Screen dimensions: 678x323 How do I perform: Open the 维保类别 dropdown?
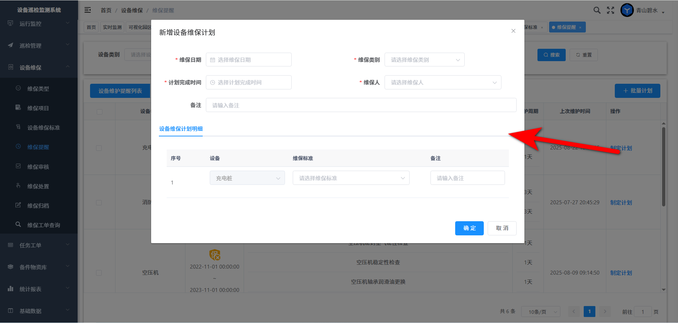[x=424, y=60]
